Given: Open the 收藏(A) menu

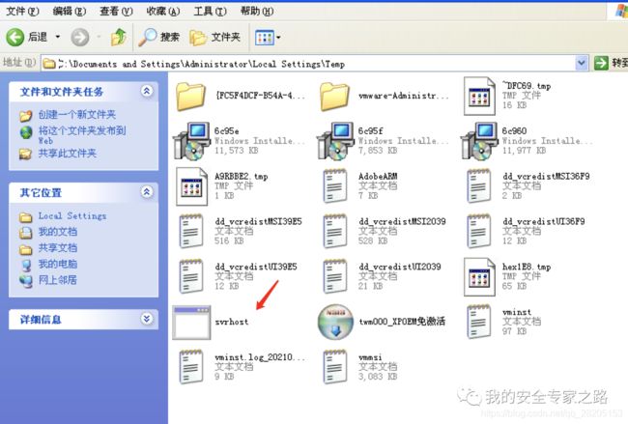Looking at the screenshot, I should [163, 11].
